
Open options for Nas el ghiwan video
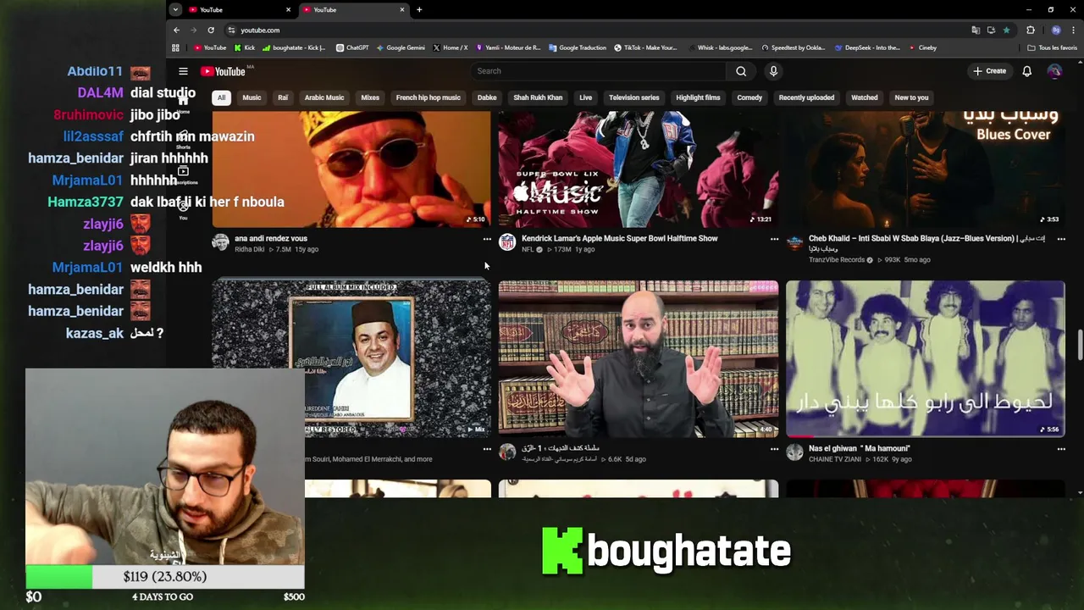(x=1061, y=449)
